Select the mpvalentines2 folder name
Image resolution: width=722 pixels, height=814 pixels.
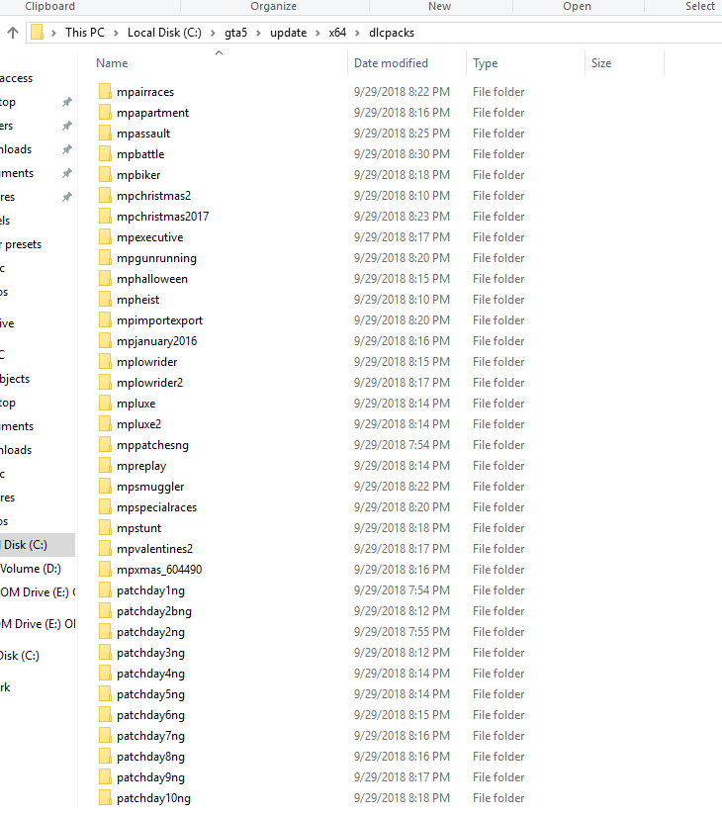pyautogui.click(x=154, y=549)
